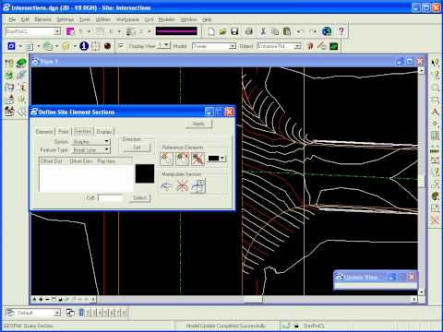Open the Display View number dropdown

[166, 46]
